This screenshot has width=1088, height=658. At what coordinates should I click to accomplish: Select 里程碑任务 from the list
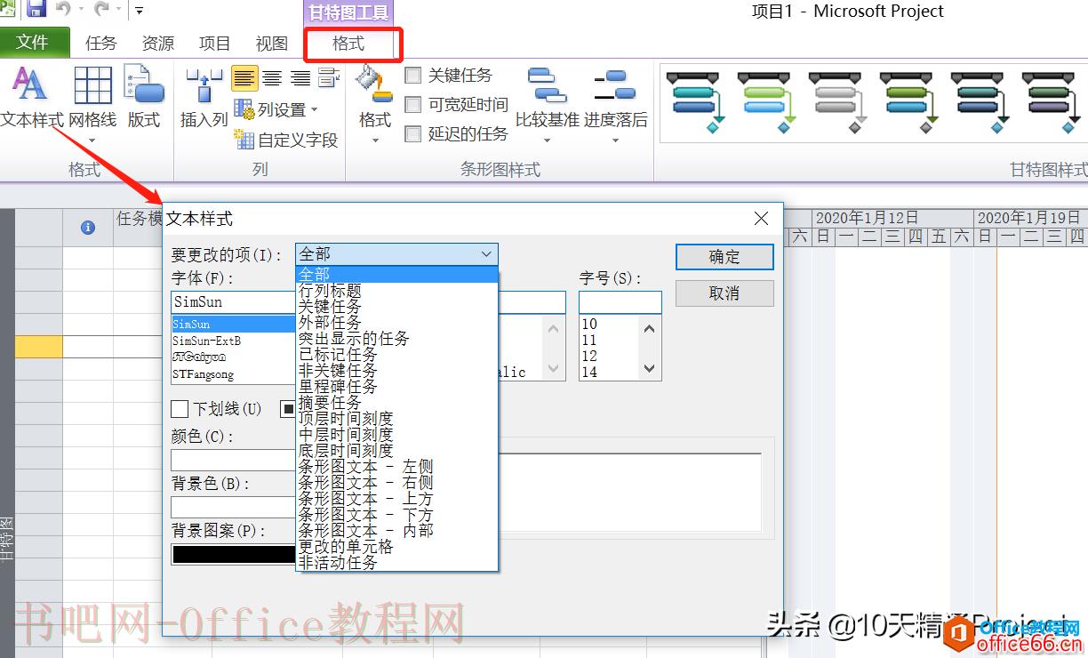click(x=396, y=387)
